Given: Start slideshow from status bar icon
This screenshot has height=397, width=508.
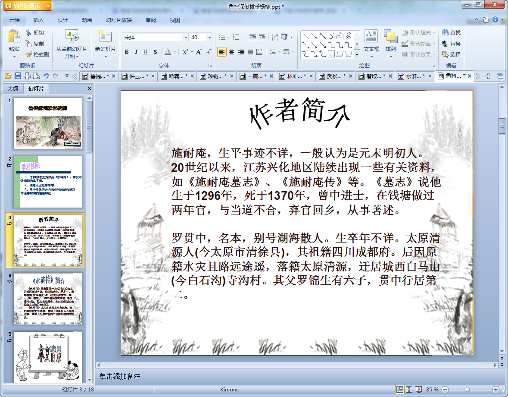Looking at the screenshot, I should (418, 389).
